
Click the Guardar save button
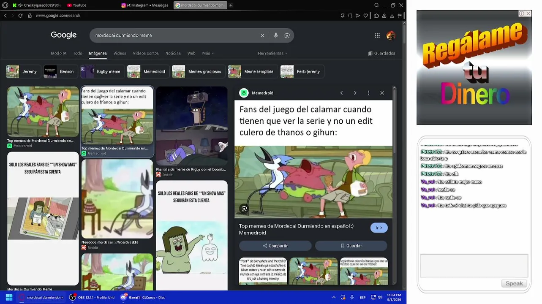click(351, 246)
